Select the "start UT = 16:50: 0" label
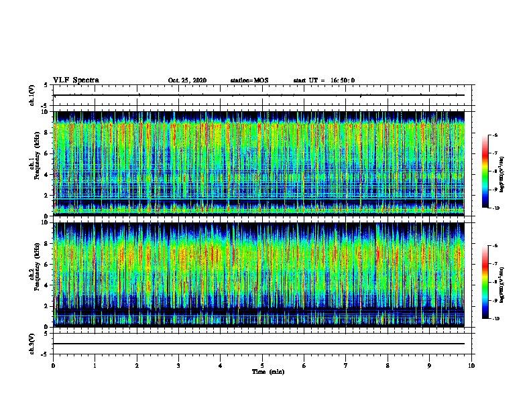 click(324, 80)
